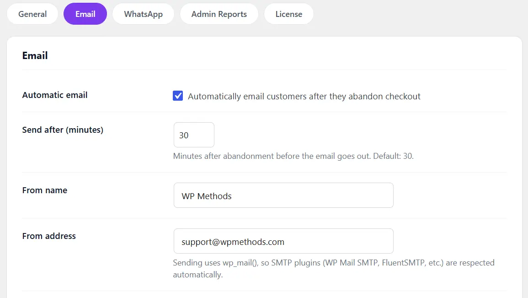Click the Automatic email row label
This screenshot has height=298, width=528.
click(x=55, y=95)
